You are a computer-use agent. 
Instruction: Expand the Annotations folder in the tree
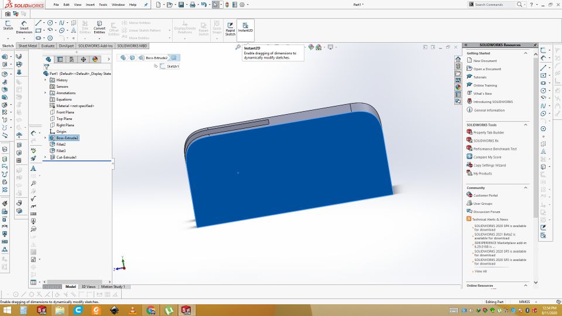click(x=46, y=93)
